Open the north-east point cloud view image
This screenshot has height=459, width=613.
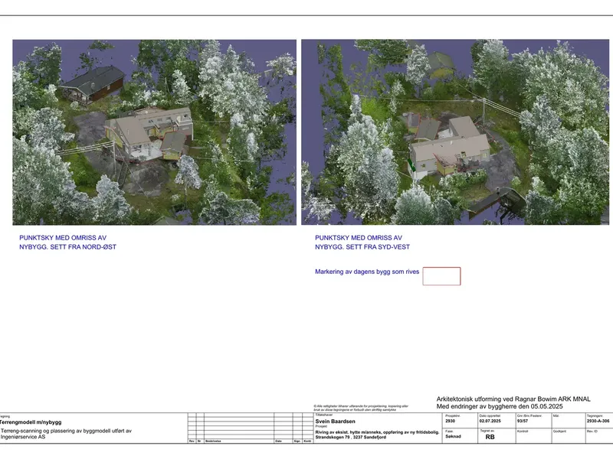(x=155, y=132)
